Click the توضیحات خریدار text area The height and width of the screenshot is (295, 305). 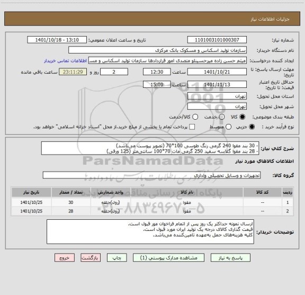[150, 231]
